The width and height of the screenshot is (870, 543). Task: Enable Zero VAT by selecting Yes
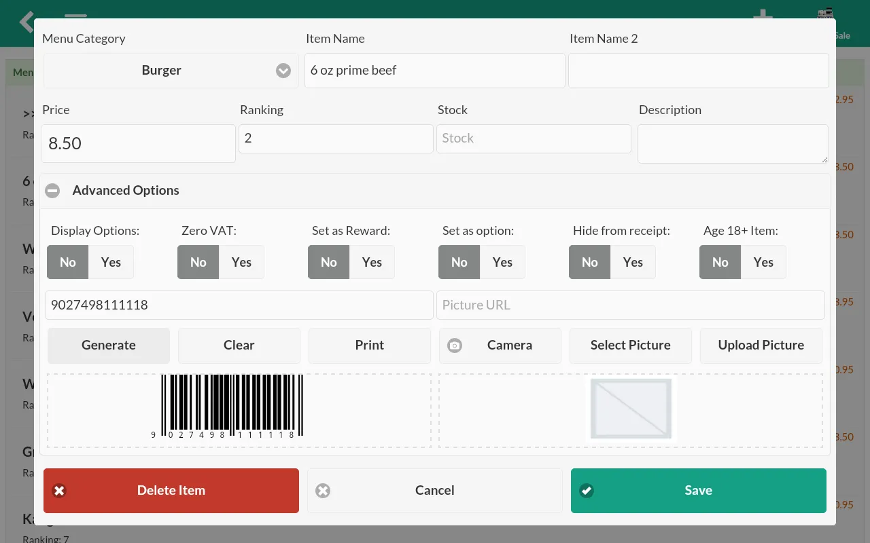tap(241, 262)
